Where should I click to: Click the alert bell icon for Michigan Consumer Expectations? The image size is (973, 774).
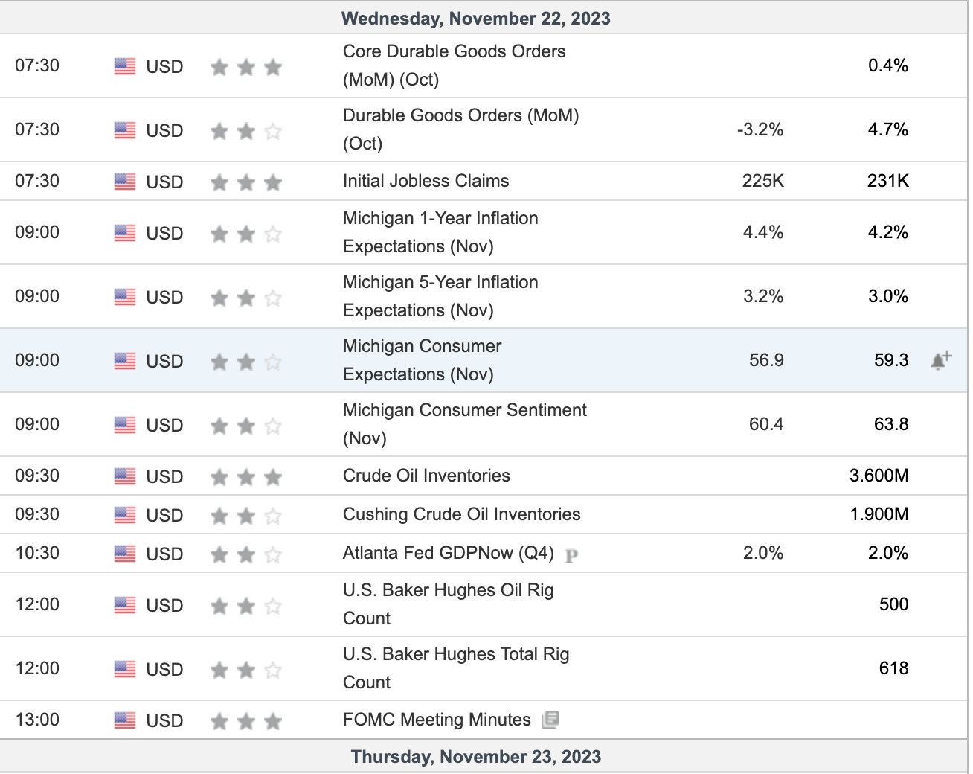[941, 361]
